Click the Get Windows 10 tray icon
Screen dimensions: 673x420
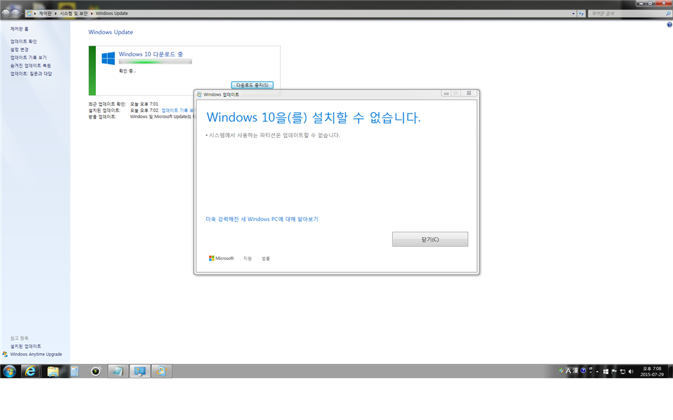pos(605,371)
